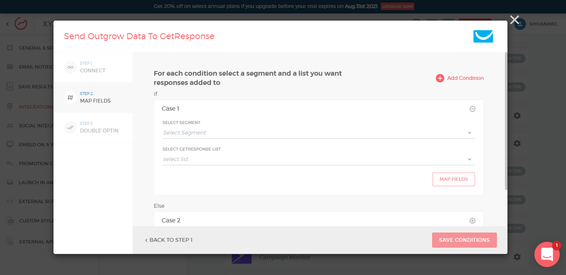Click the Add Condition link text
Screen dimensions: 566x275
(465, 78)
